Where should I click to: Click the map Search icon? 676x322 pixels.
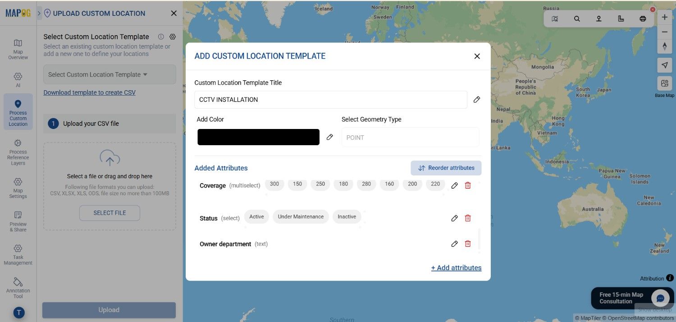pos(577,19)
